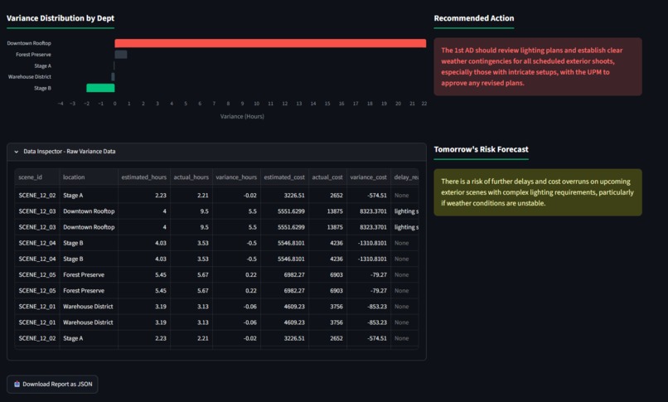Click the Warehouse District chart axis label
Viewport: 668px width, 402px height.
point(29,76)
